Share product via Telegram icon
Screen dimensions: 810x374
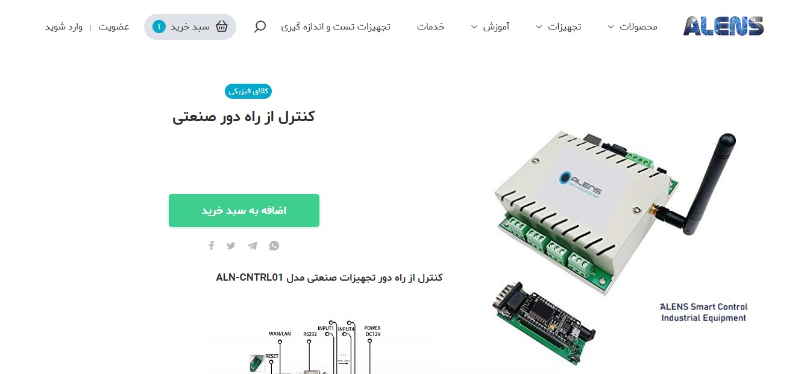(x=253, y=246)
